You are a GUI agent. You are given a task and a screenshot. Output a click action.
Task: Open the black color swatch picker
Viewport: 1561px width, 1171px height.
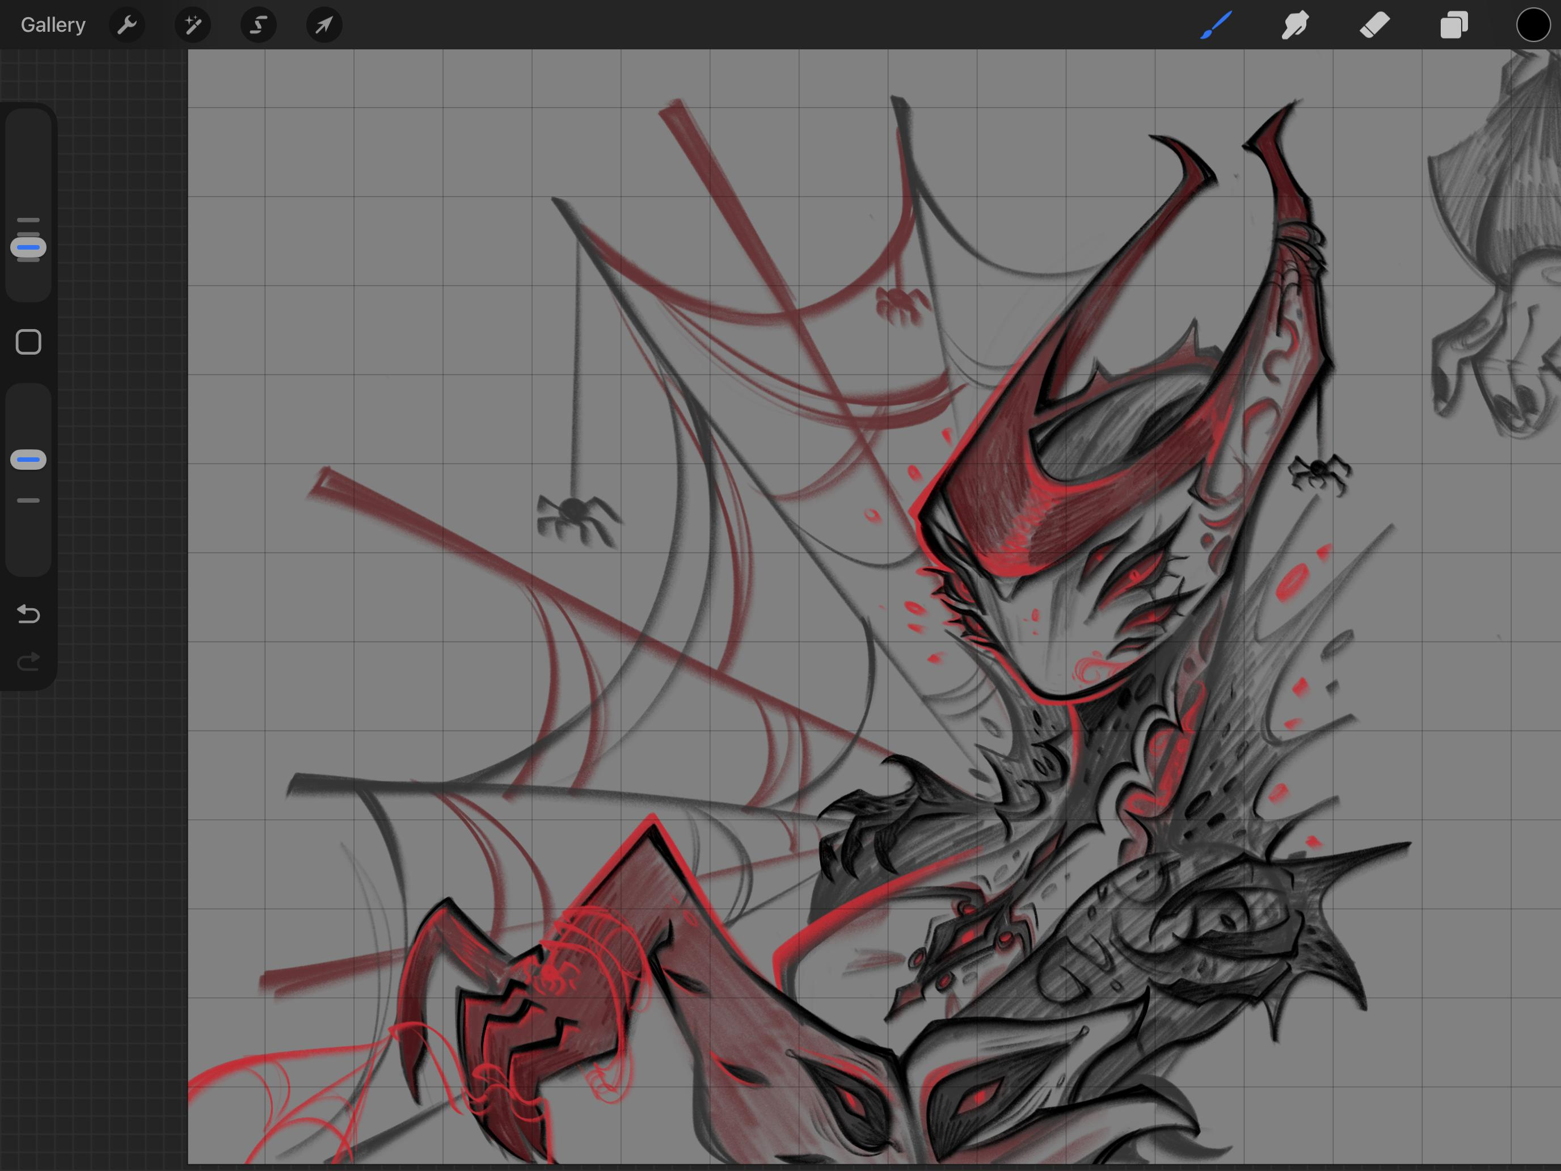pos(1533,26)
